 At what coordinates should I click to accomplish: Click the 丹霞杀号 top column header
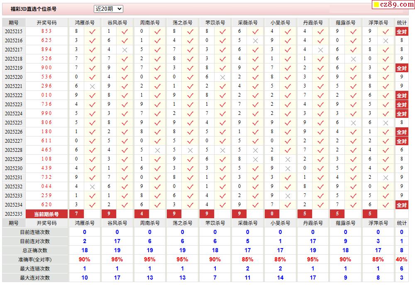[313, 23]
